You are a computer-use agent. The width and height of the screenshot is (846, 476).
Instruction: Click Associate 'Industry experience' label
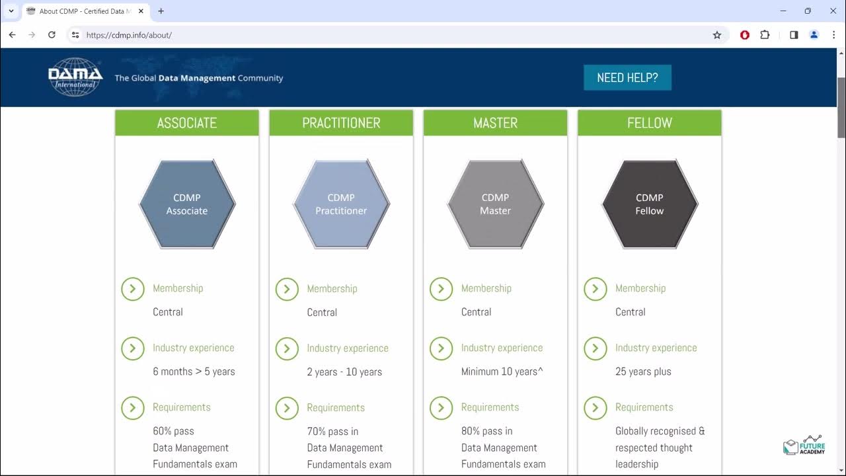click(x=194, y=348)
